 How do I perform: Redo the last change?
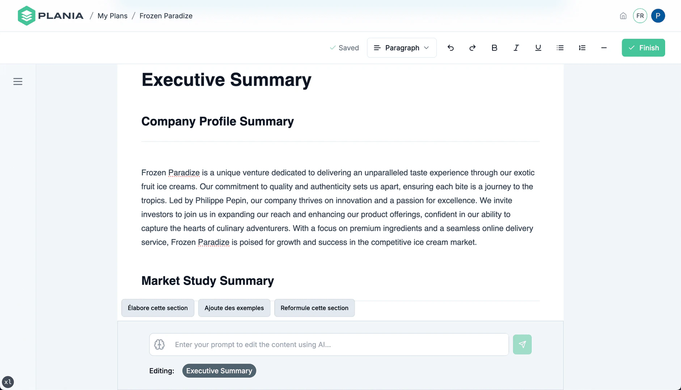[x=472, y=47]
